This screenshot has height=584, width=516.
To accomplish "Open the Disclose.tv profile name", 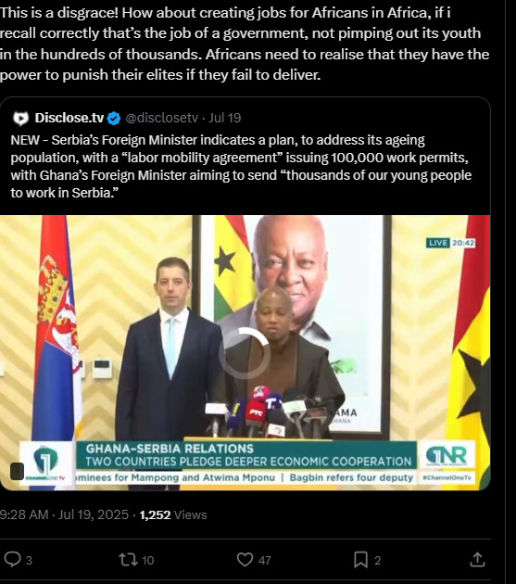I will click(x=69, y=118).
